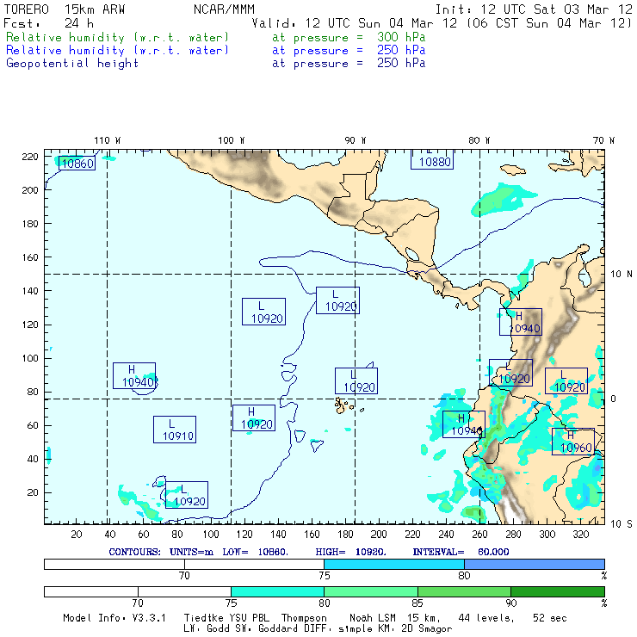Image resolution: width=637 pixels, height=637 pixels.
Task: Click Lake Nicaragua on the map
Action: (412, 254)
